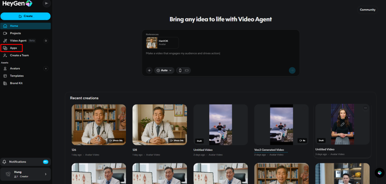
Task: Click the HeyGen logo
Action: click(17, 4)
